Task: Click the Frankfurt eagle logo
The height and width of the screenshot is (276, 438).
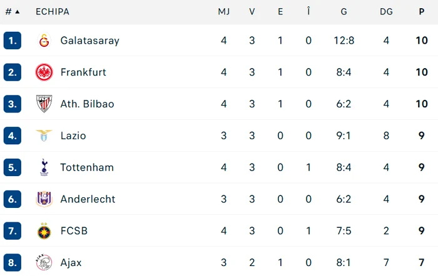Action: click(x=44, y=72)
